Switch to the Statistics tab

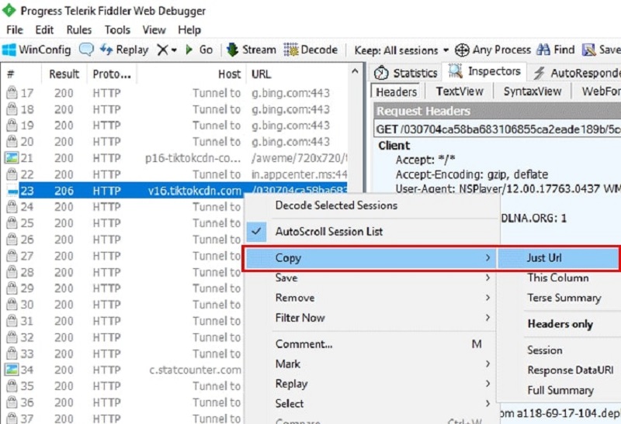(x=405, y=73)
